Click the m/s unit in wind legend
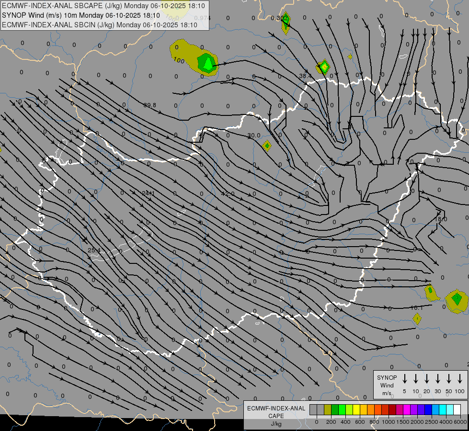This screenshot has height=431, width=469. (x=387, y=393)
